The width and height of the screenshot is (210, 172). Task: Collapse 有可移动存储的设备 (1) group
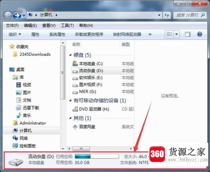70,100
